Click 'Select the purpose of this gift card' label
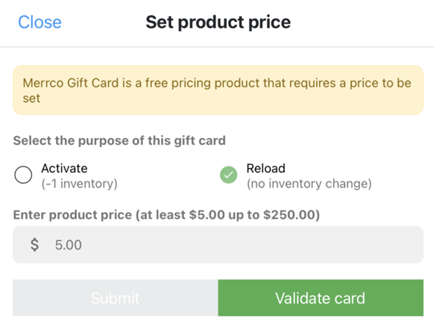 coord(119,141)
